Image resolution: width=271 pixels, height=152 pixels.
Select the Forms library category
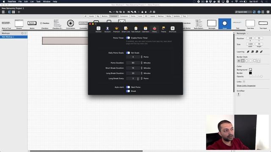click(x=133, y=16)
